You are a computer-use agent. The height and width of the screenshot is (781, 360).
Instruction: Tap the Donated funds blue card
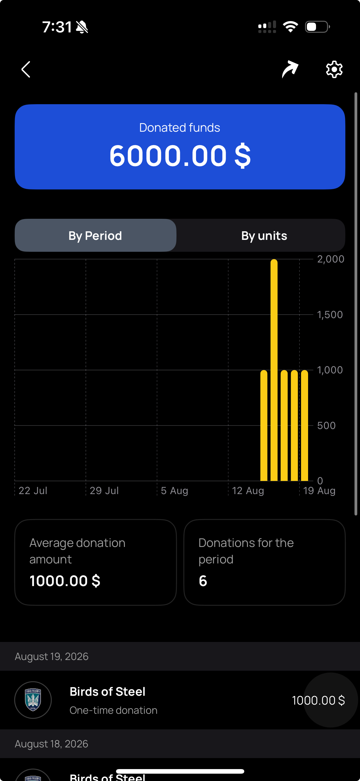tap(180, 147)
